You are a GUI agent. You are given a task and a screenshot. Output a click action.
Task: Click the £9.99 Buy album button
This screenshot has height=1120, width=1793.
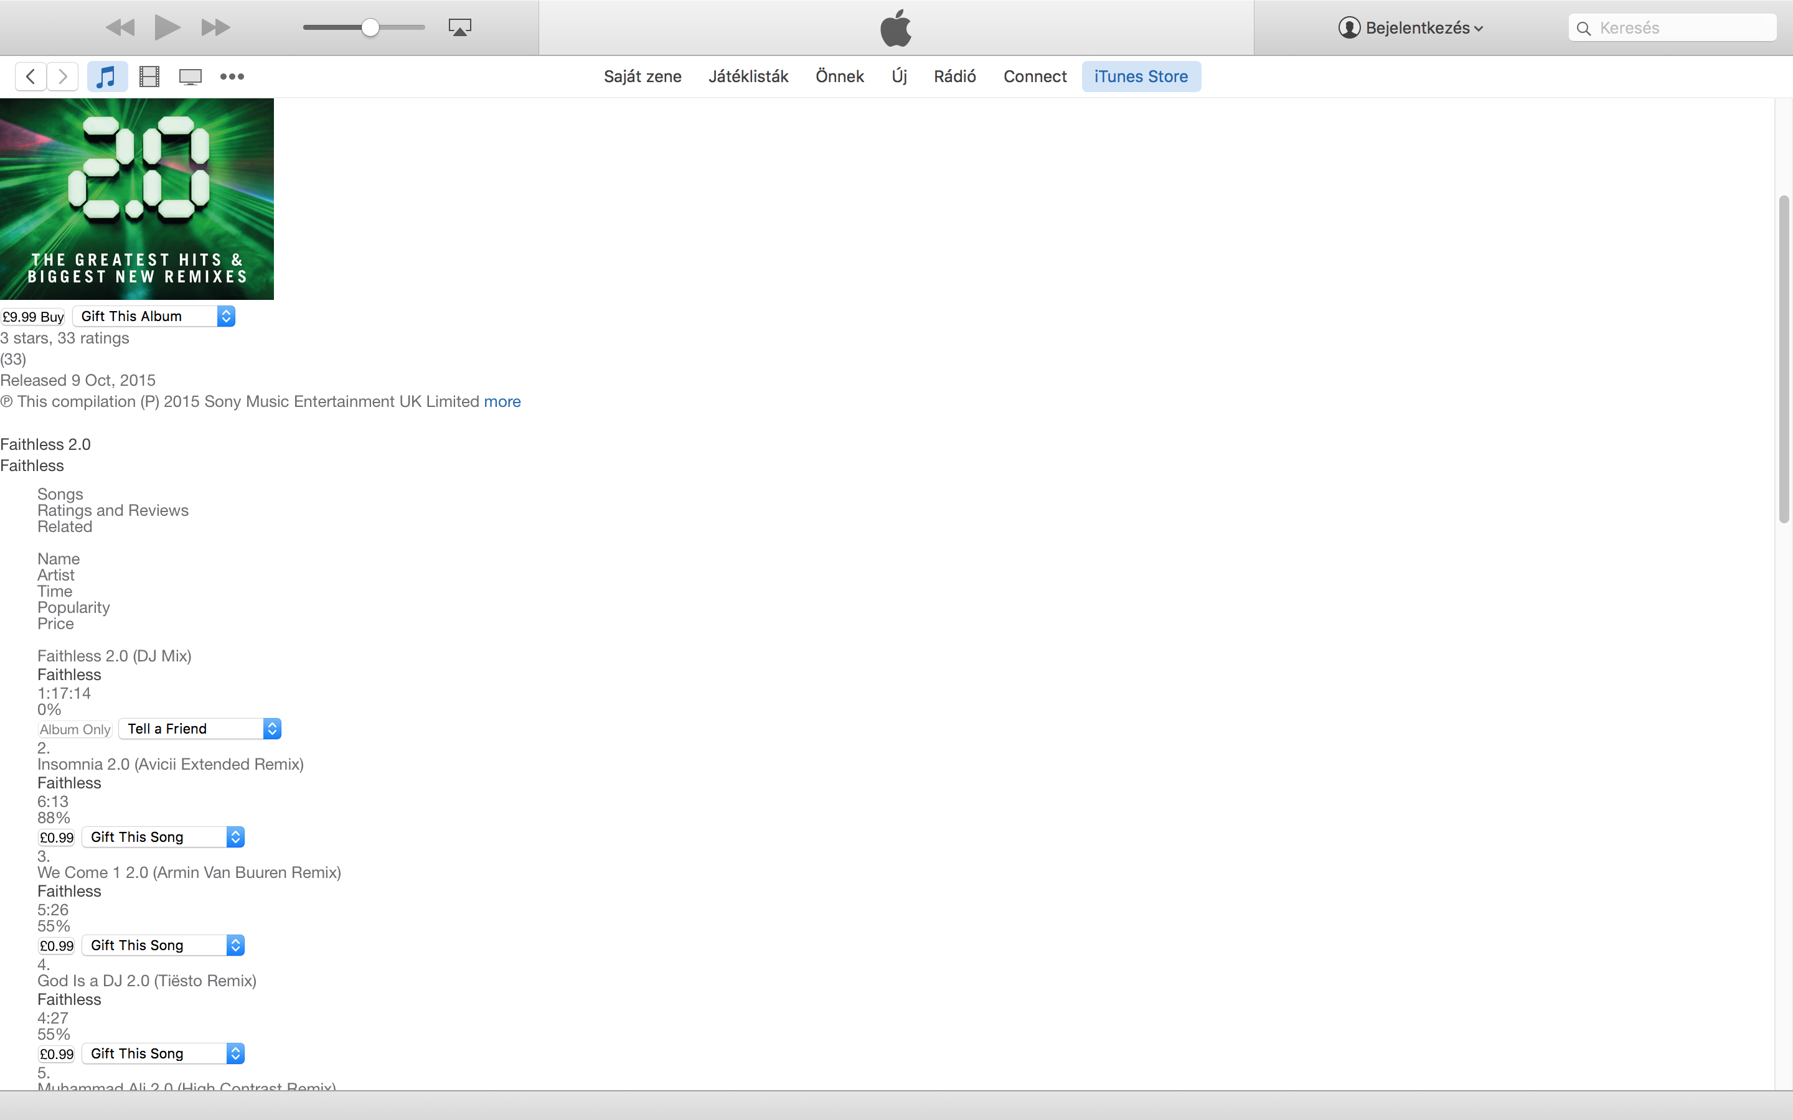(34, 317)
